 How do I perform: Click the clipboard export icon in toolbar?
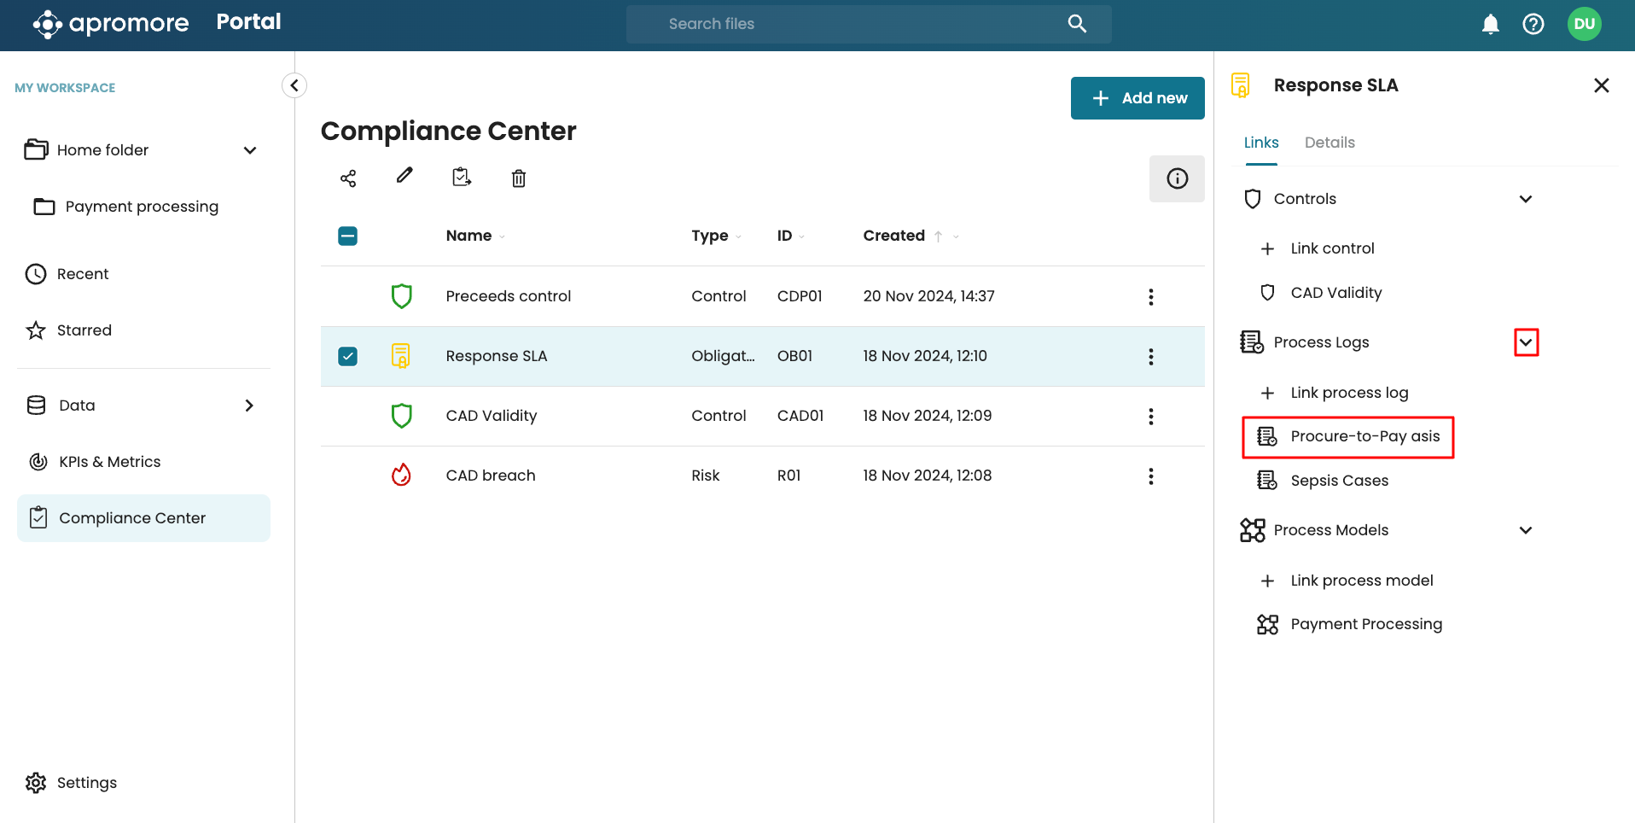click(x=462, y=178)
